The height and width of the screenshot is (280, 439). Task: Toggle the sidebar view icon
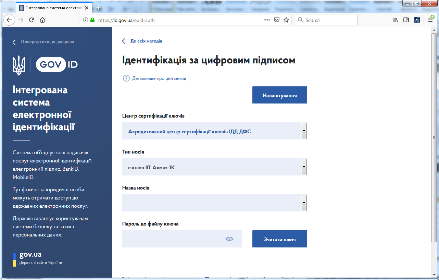coord(406,20)
